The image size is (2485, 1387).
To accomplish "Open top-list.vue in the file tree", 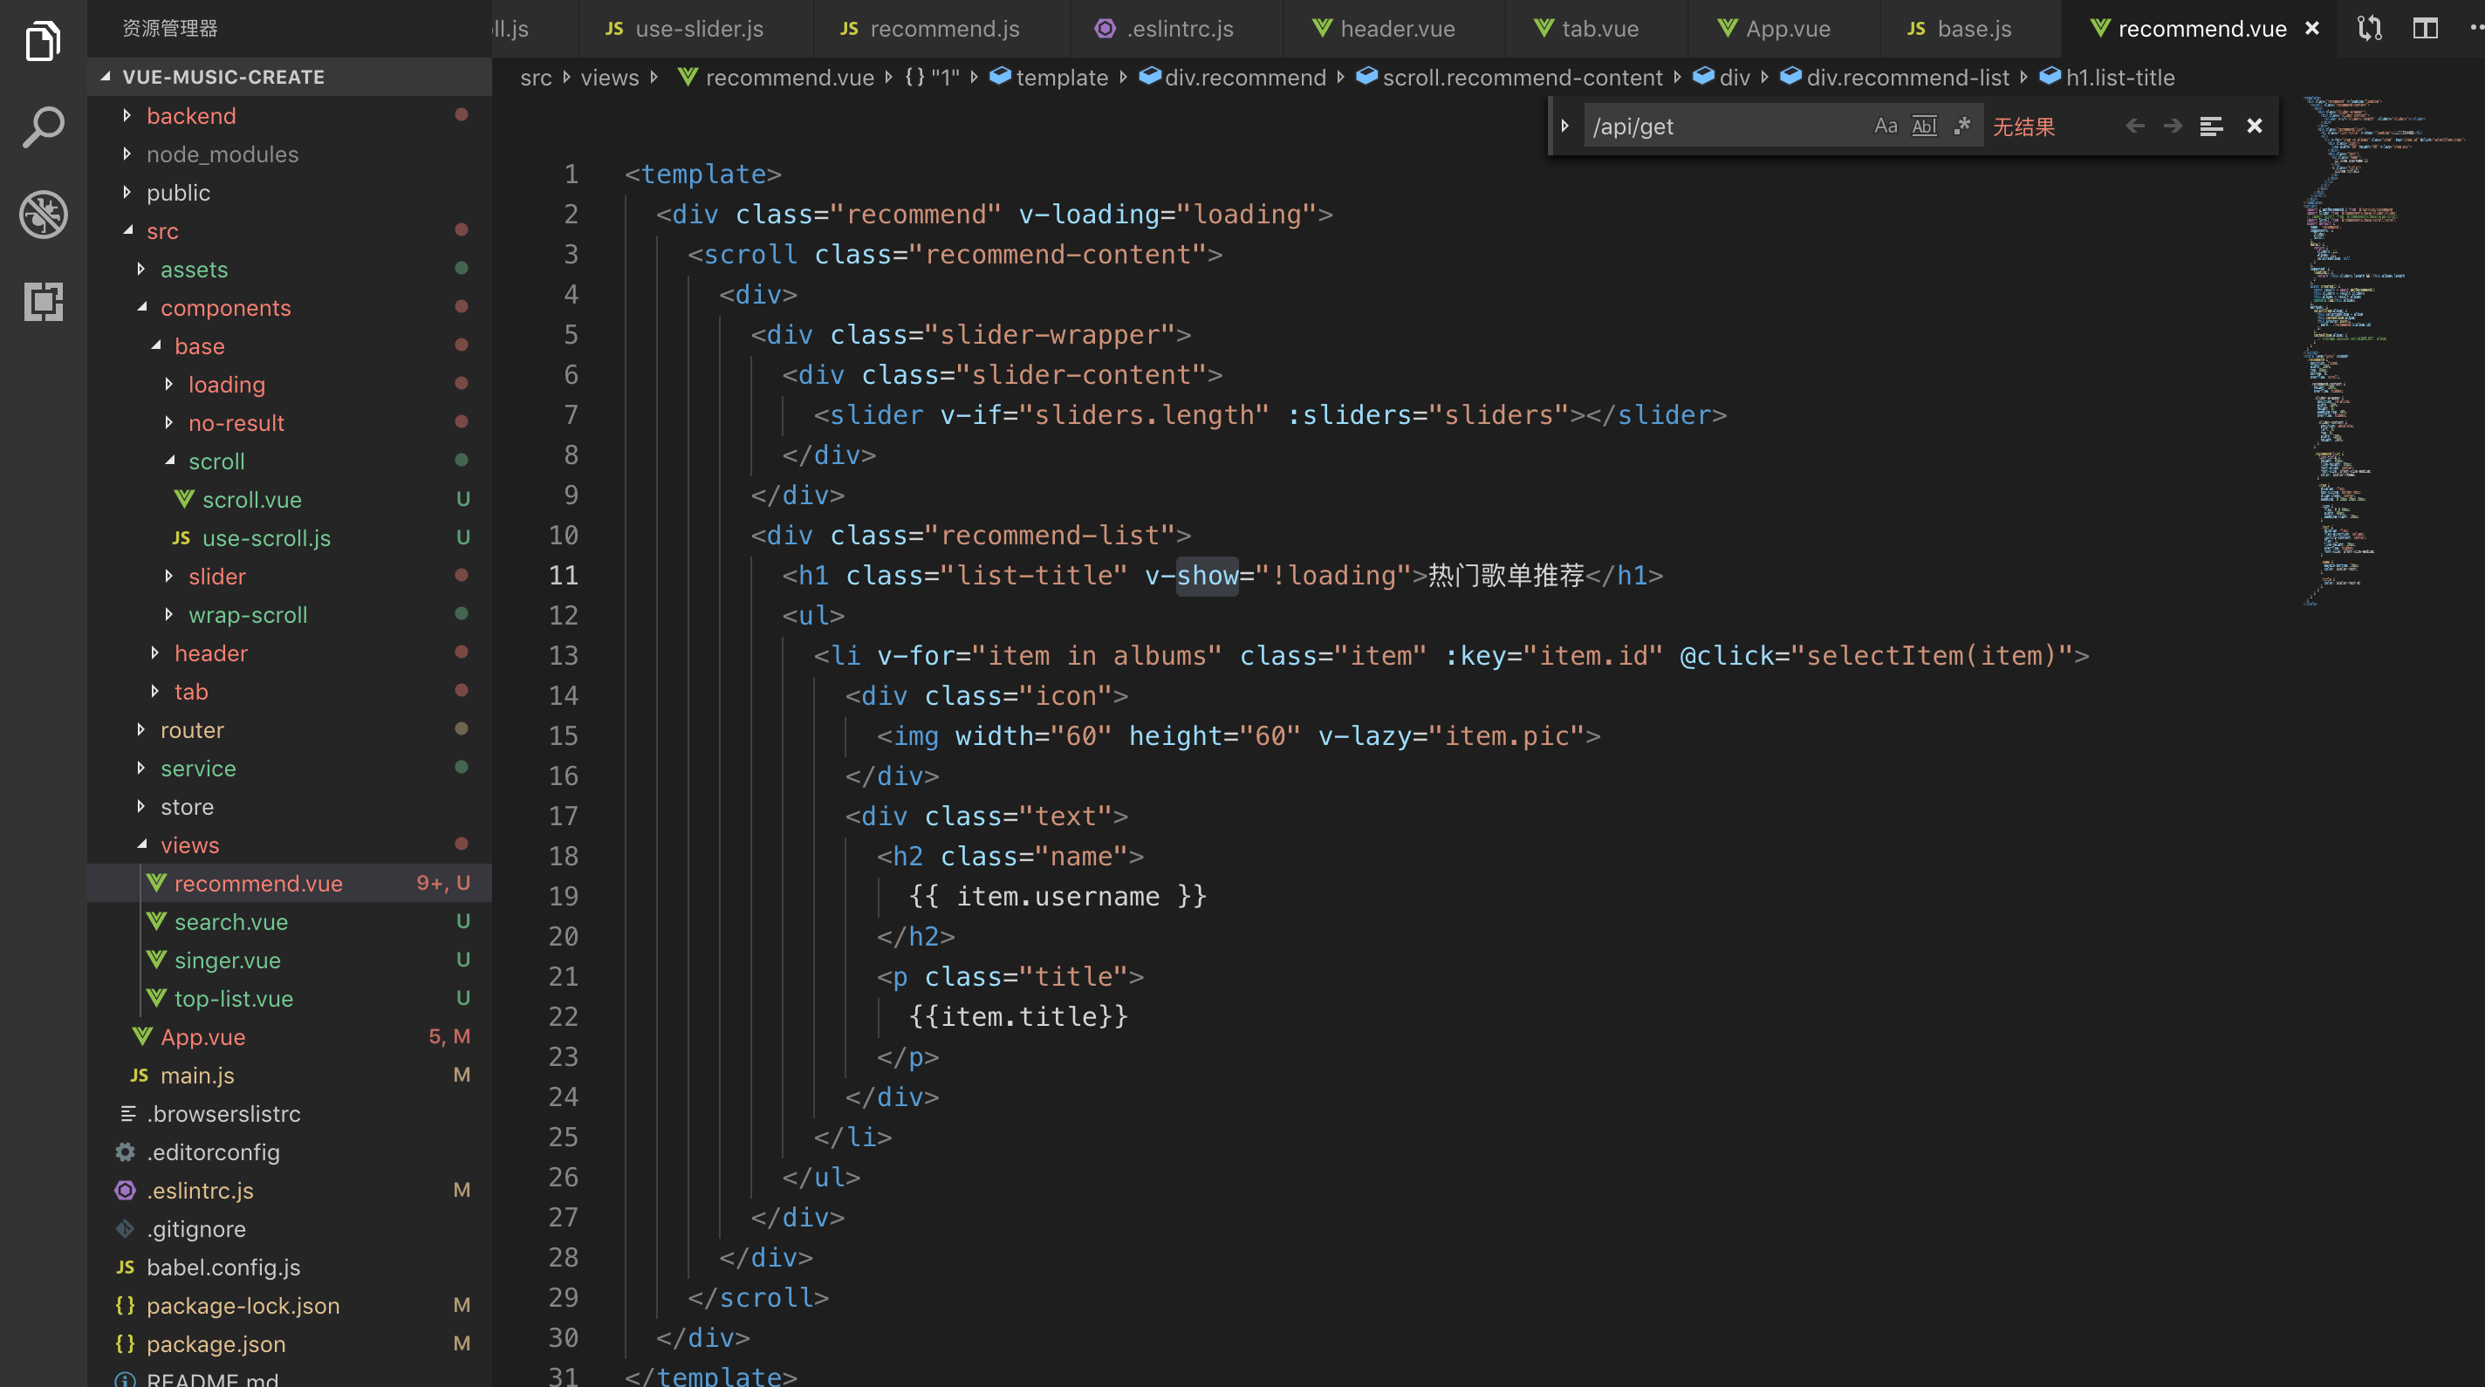I will tap(290, 998).
